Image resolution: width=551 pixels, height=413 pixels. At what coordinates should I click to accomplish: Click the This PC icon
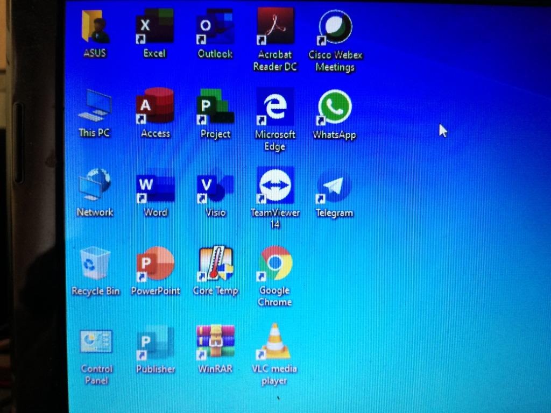click(x=95, y=106)
